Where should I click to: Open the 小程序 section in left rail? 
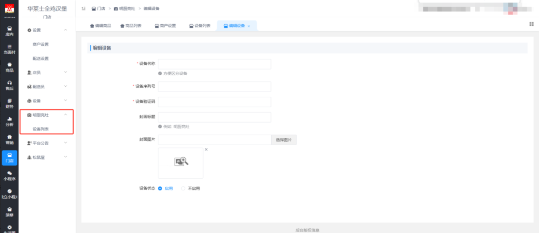[9, 176]
